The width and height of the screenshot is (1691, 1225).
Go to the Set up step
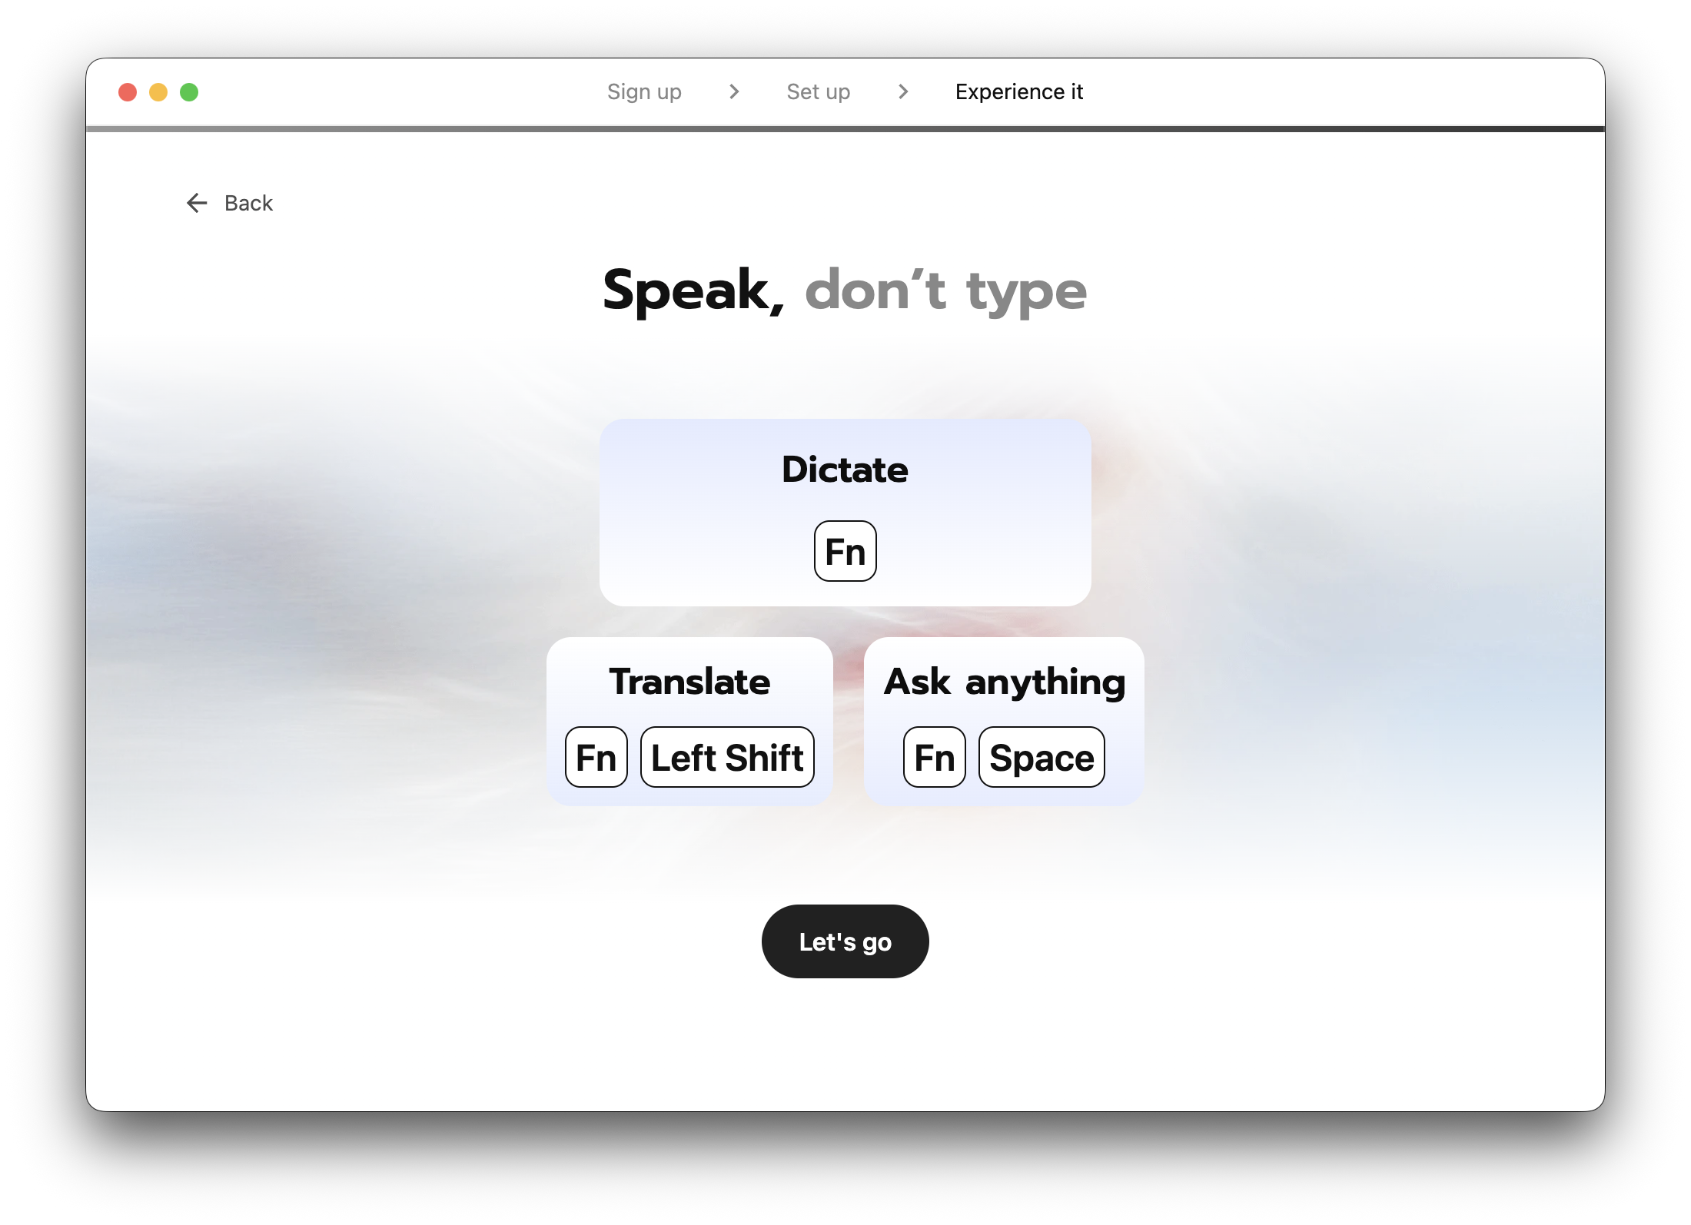818,92
